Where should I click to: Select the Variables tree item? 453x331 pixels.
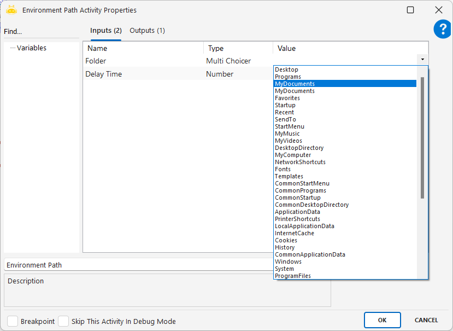click(x=31, y=48)
